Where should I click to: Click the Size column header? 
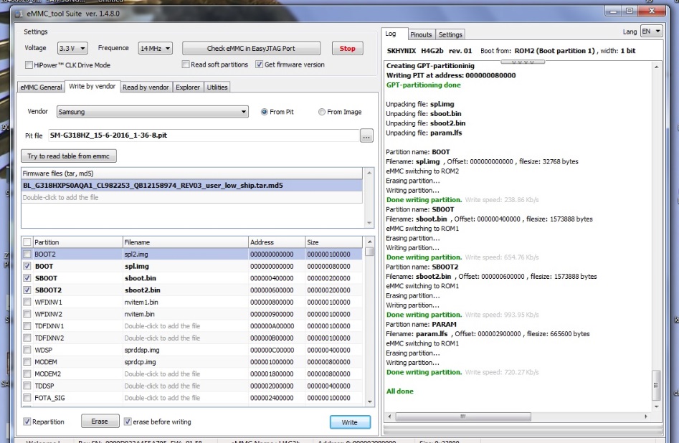pos(333,242)
